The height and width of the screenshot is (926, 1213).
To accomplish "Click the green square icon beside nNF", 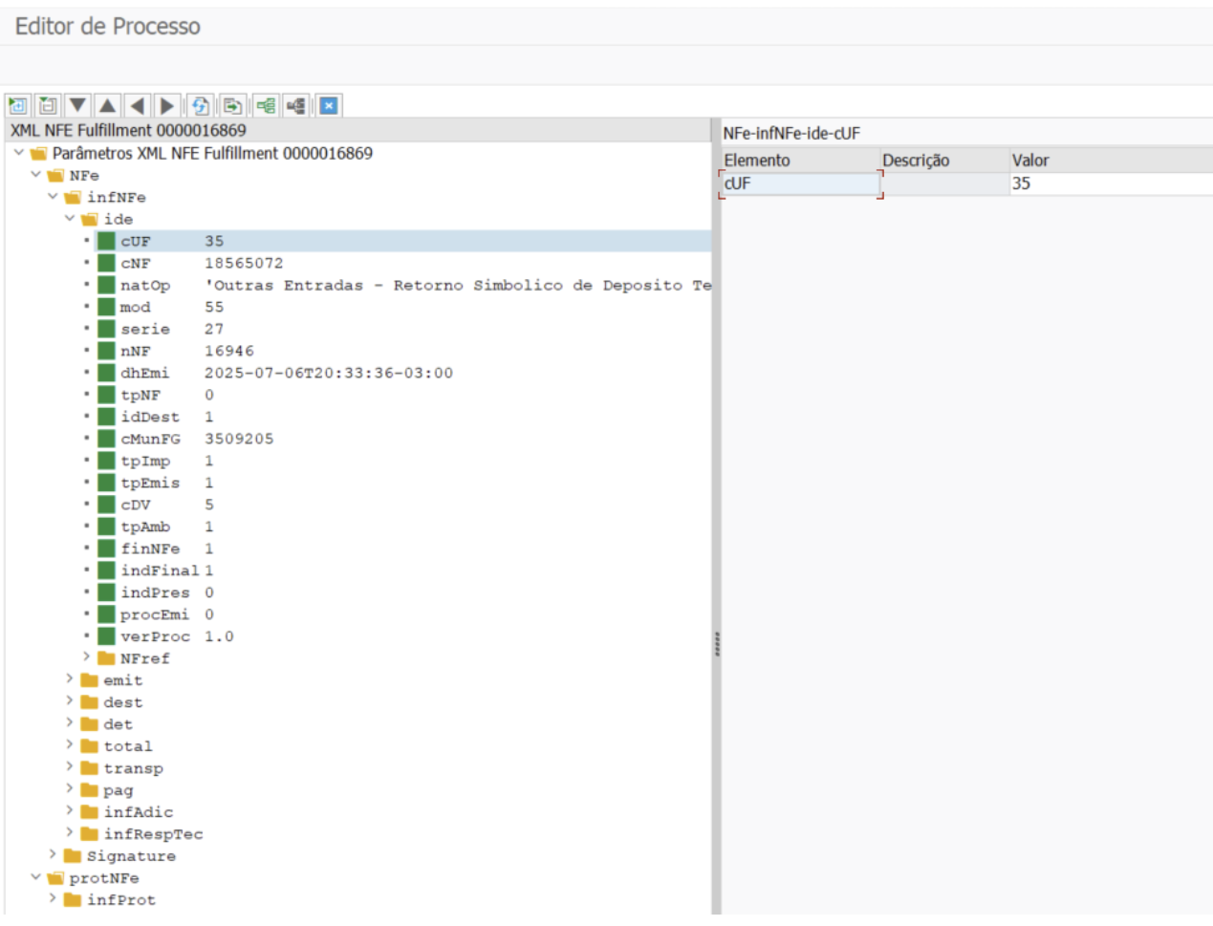I will [x=106, y=351].
